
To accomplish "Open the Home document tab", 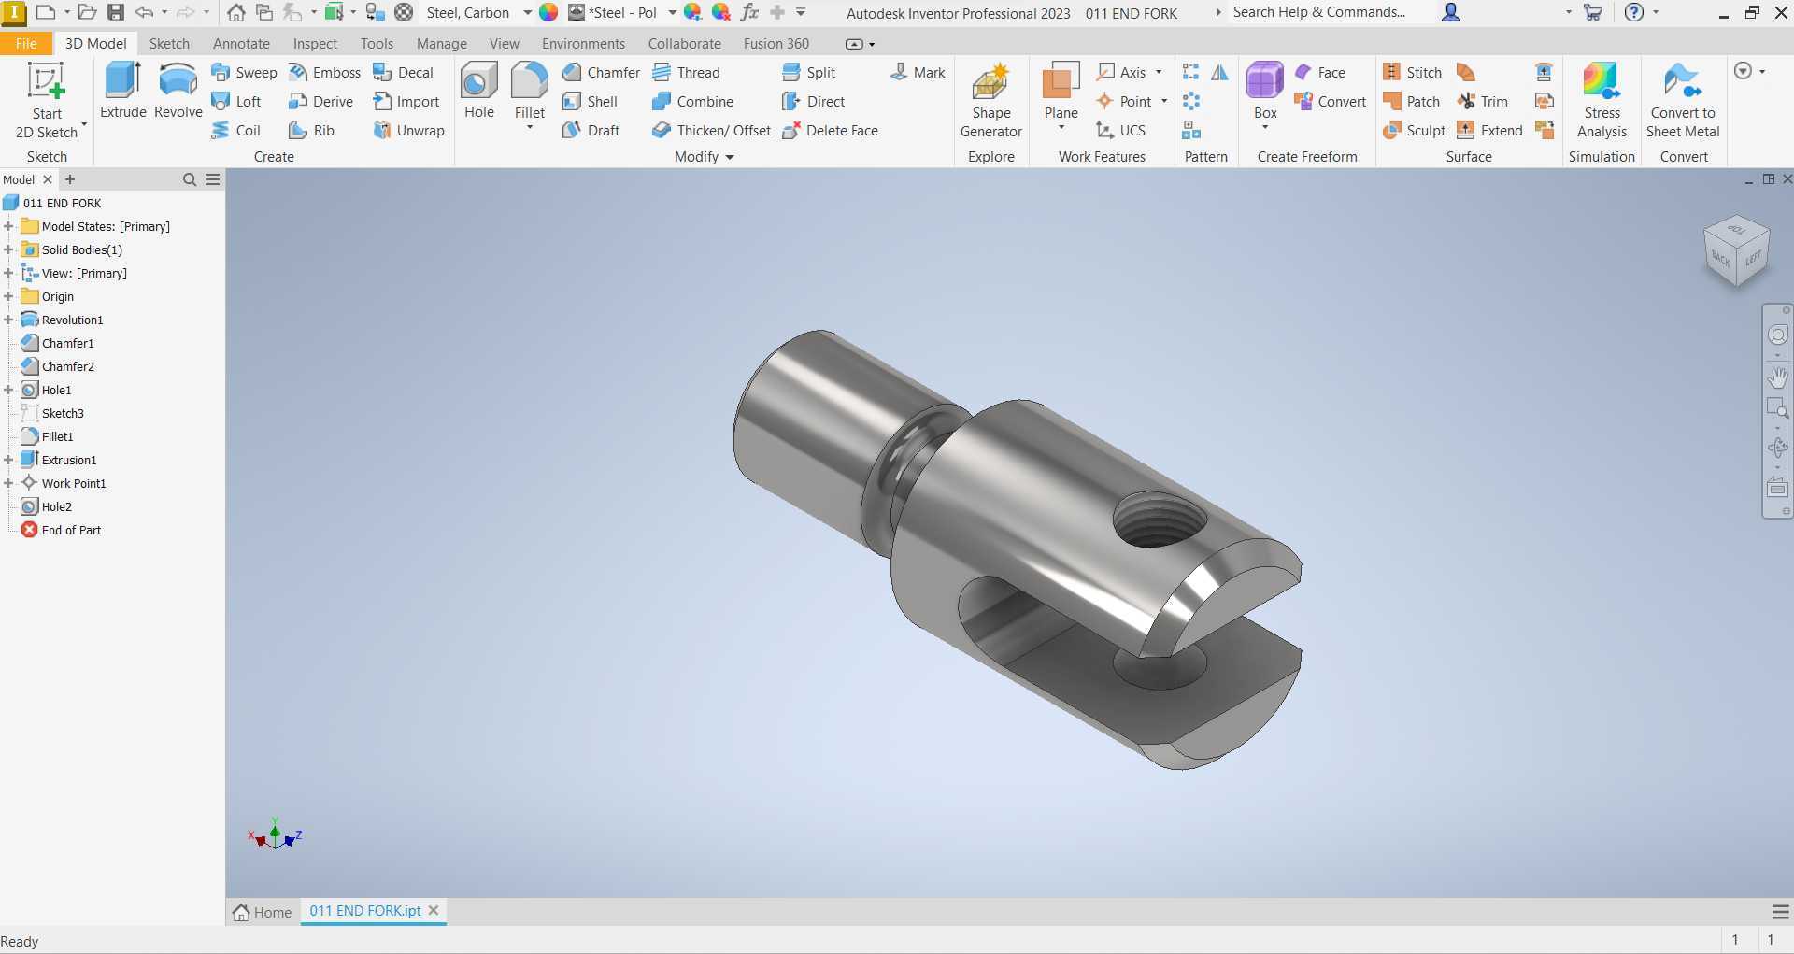I will [263, 912].
